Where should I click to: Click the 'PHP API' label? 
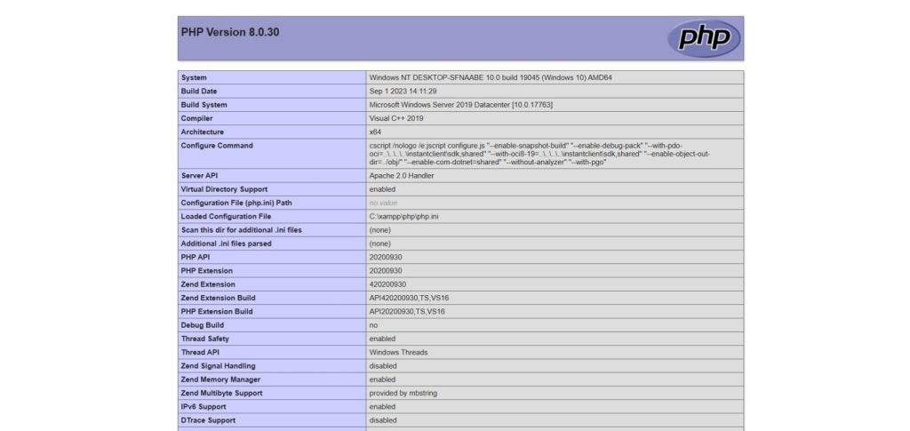(195, 257)
